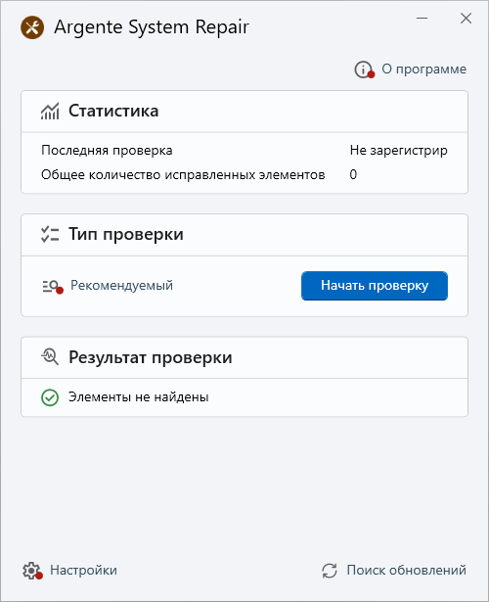Screen dimensions: 489x602
Task: Click the Результат проверки heading
Action: (x=151, y=357)
